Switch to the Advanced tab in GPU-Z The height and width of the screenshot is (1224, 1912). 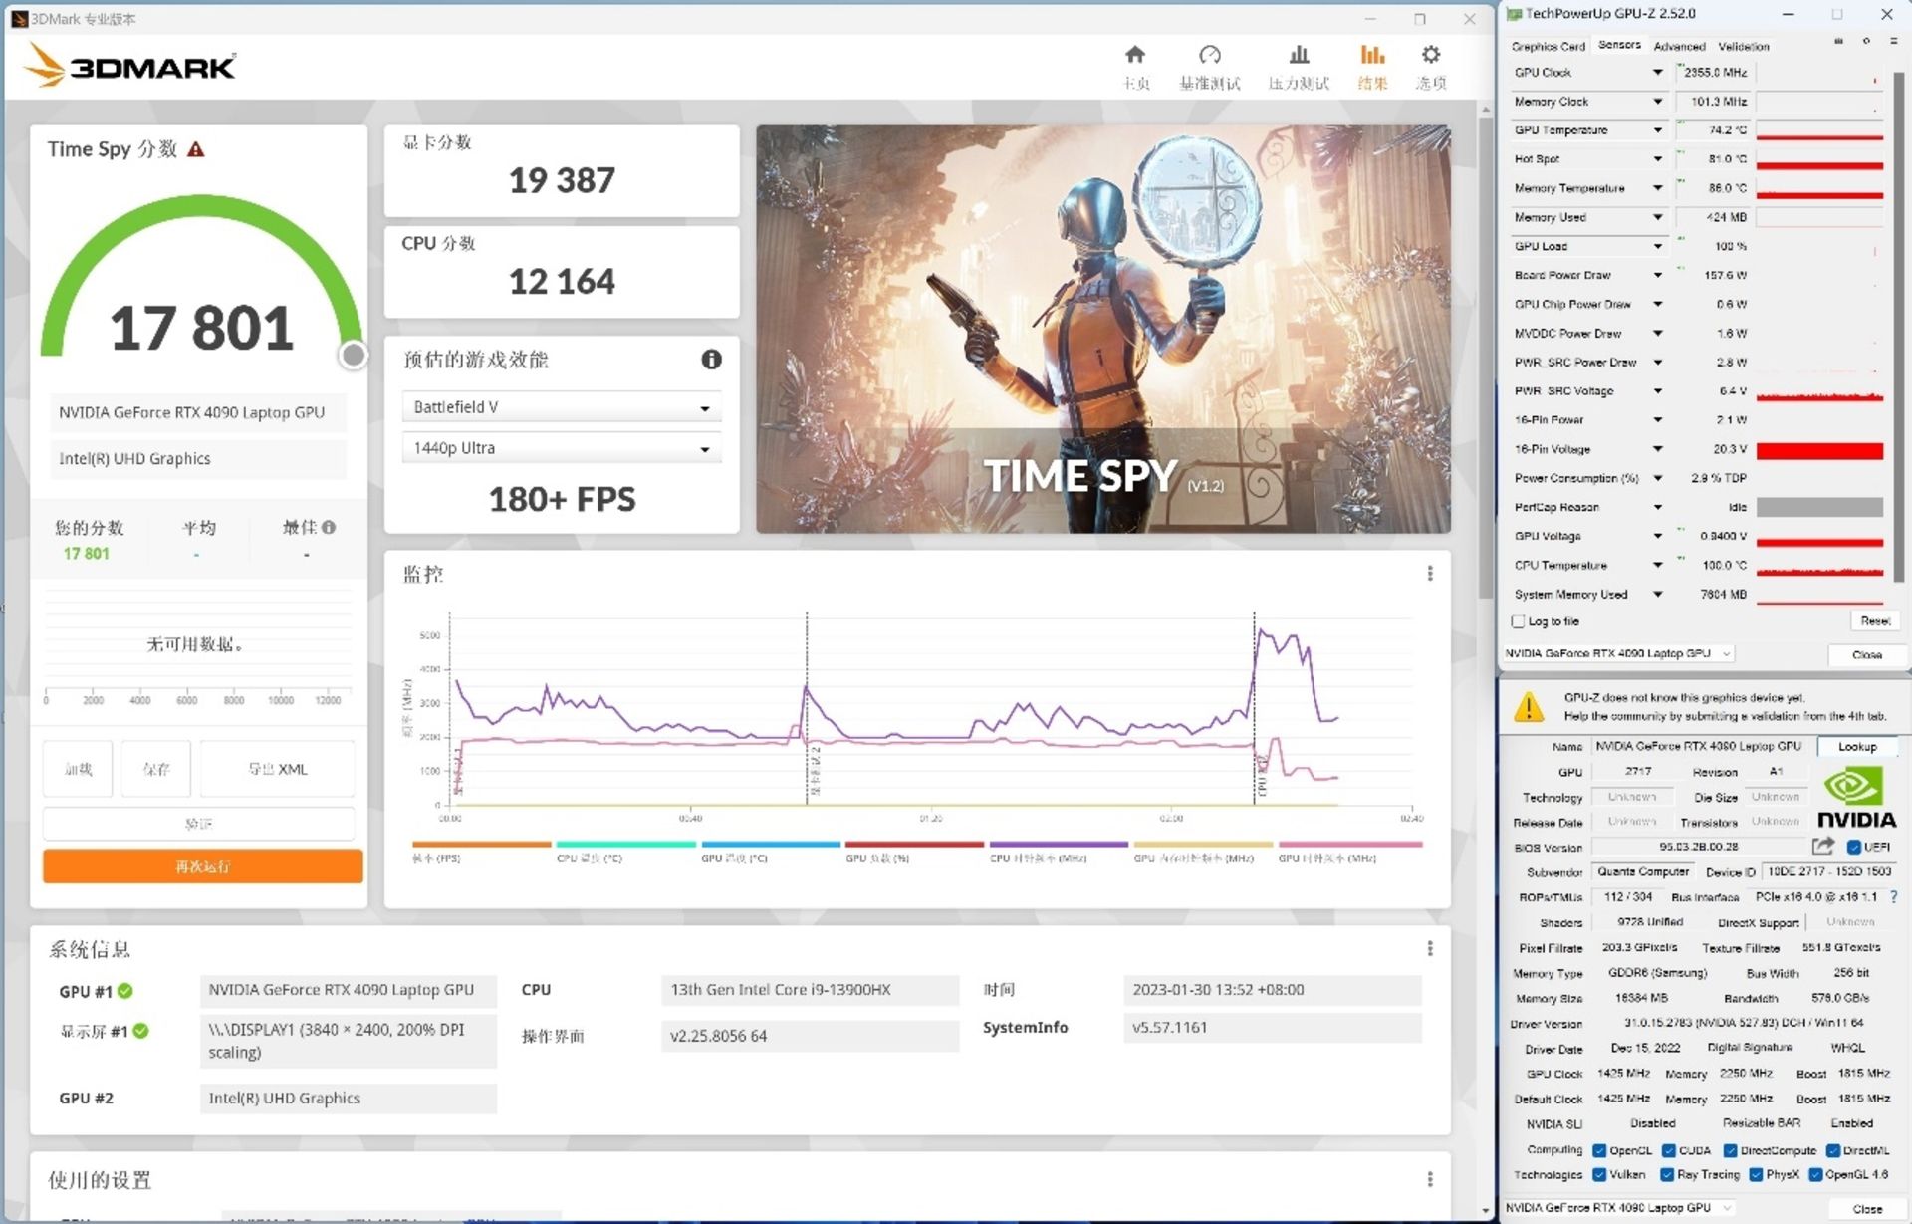coord(1679,46)
